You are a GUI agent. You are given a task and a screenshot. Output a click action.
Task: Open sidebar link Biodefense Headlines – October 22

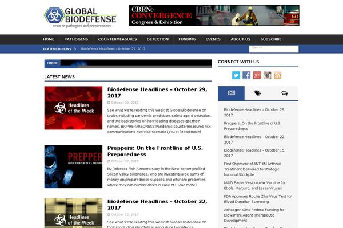(254, 140)
